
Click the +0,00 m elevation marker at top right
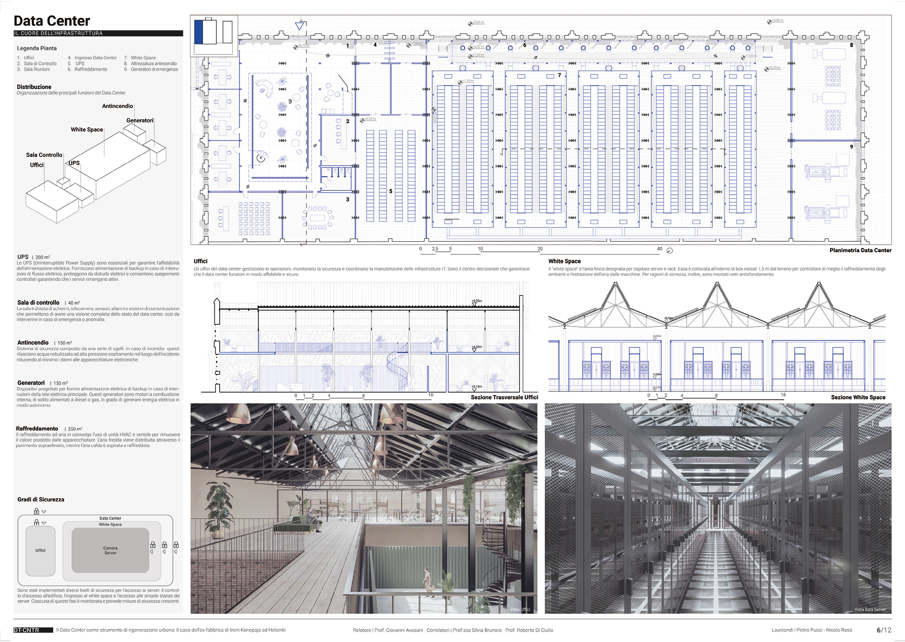(774, 21)
